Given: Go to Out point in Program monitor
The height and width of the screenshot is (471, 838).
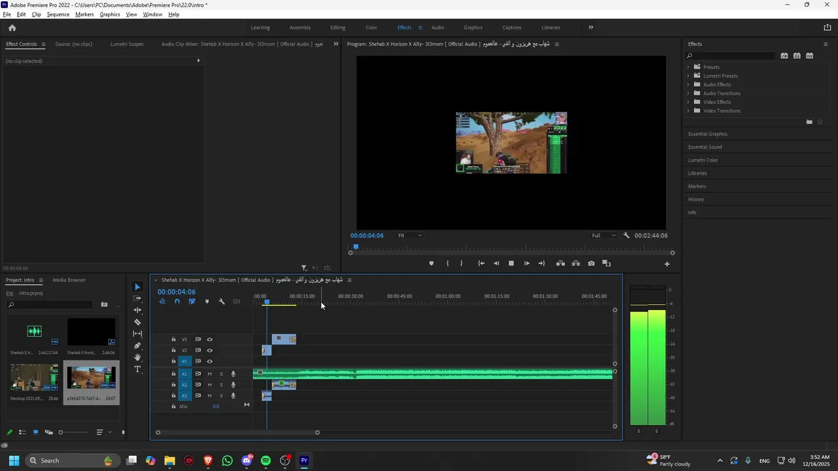Looking at the screenshot, I should (541, 263).
